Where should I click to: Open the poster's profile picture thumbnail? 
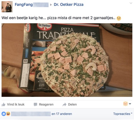point(7,7)
